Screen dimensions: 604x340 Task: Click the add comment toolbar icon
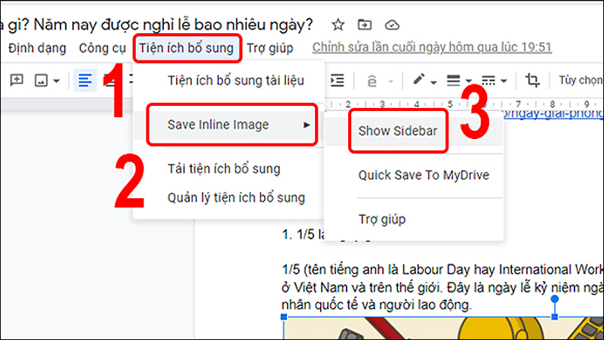[x=17, y=80]
